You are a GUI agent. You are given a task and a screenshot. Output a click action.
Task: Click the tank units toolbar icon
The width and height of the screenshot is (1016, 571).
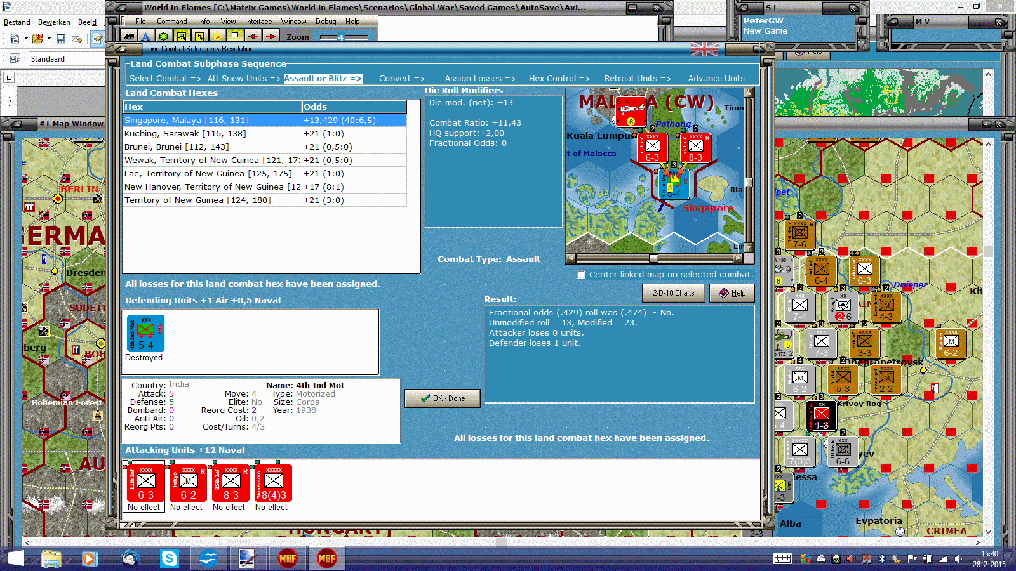[x=130, y=37]
